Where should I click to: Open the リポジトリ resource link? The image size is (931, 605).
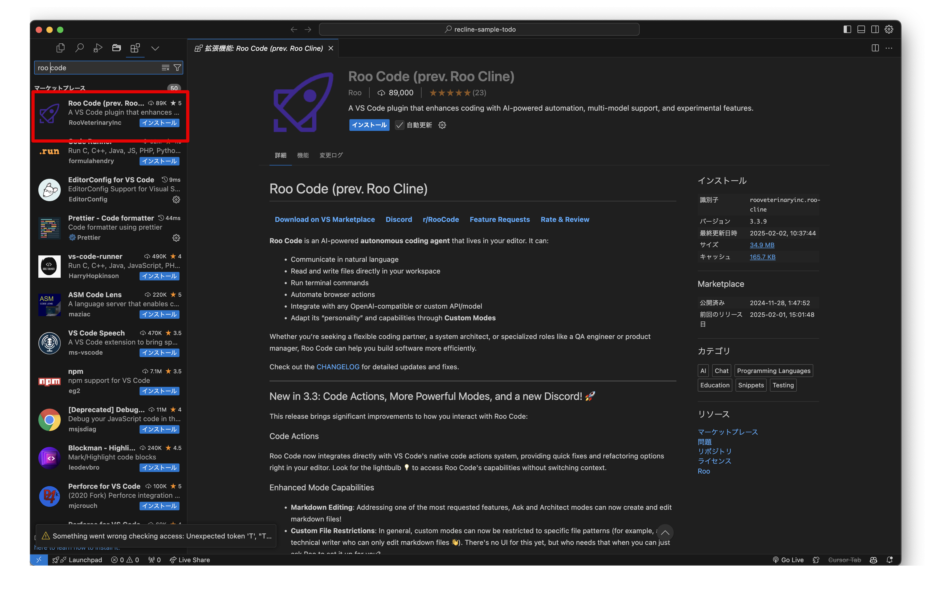pos(715,451)
